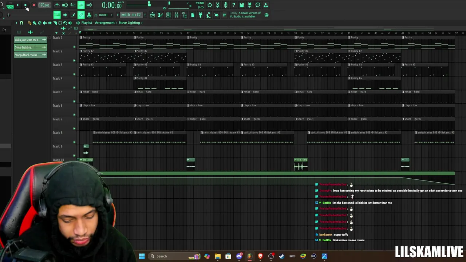Click the Play transport button
The width and height of the screenshot is (466, 262).
pos(18,5)
